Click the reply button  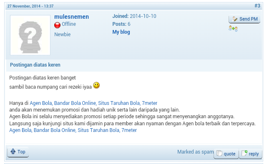tap(251, 154)
